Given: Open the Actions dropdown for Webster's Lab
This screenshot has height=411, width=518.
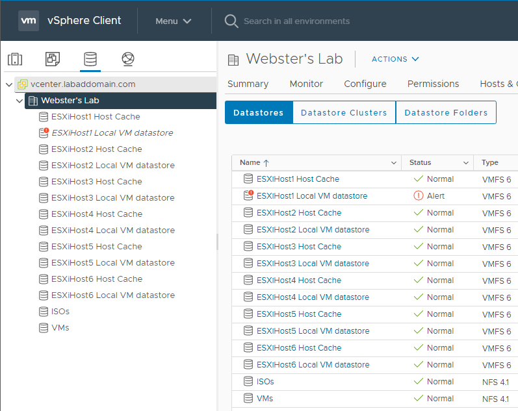Looking at the screenshot, I should click(x=395, y=59).
